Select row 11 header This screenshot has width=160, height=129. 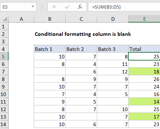4,102
